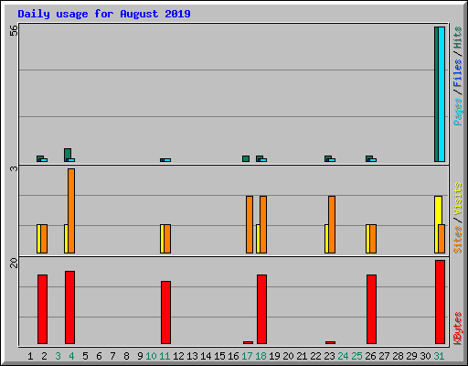Click day label '23' on the axis
The height and width of the screenshot is (366, 468).
(329, 356)
